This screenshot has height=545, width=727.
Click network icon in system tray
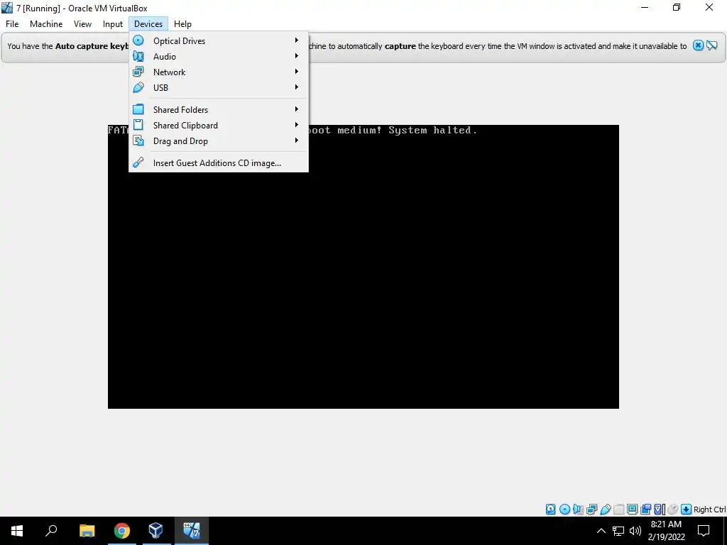pyautogui.click(x=618, y=531)
